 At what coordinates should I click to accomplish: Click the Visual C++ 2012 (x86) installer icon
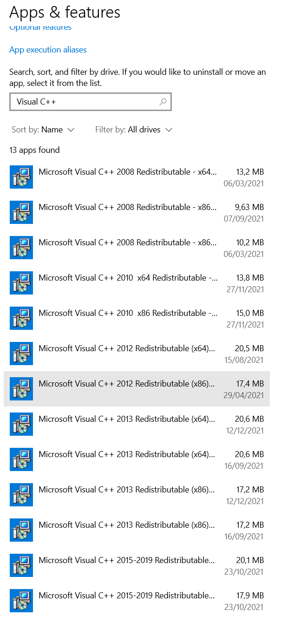click(21, 389)
